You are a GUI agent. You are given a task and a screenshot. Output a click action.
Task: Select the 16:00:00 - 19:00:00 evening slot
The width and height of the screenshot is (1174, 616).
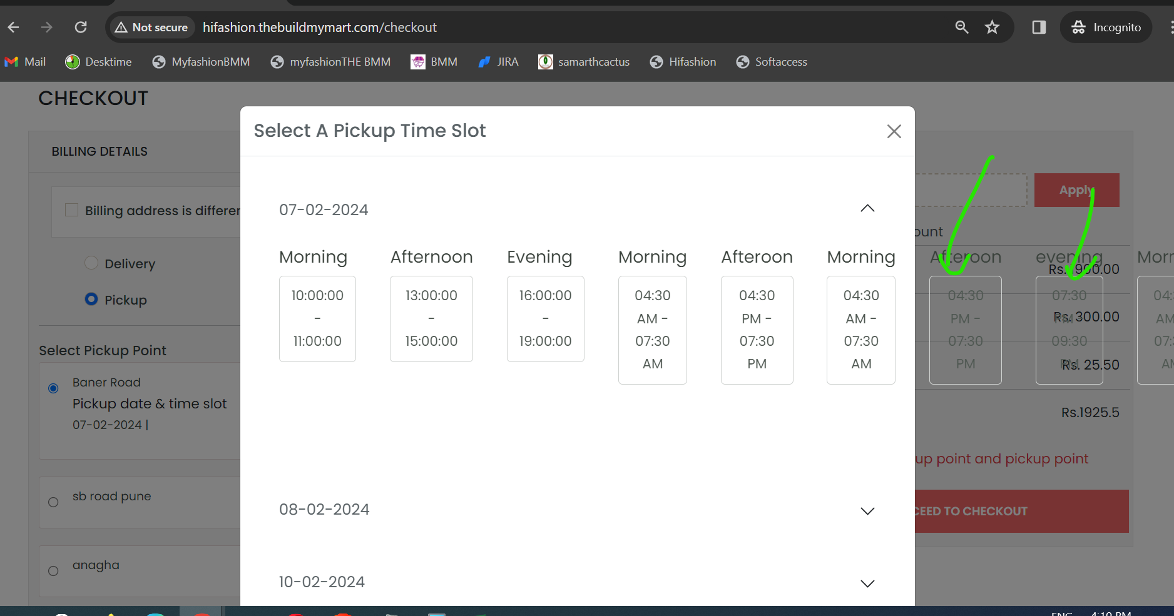click(545, 318)
